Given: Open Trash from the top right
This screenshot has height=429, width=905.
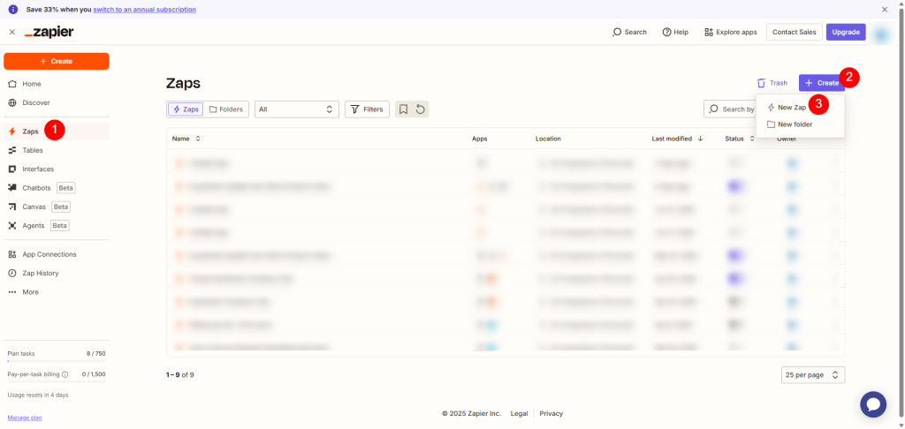Looking at the screenshot, I should 772,83.
